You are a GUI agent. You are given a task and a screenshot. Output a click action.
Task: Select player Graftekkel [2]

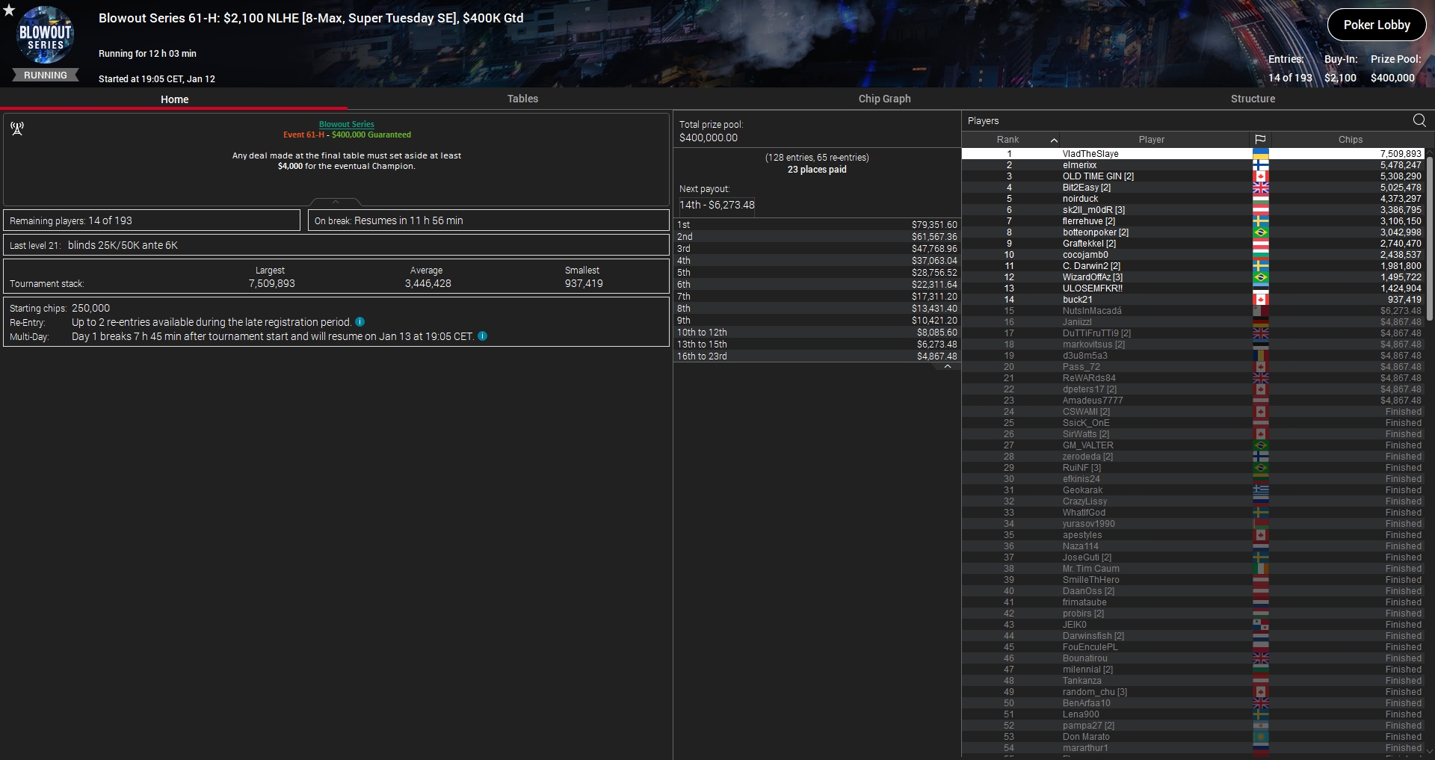point(1193,244)
